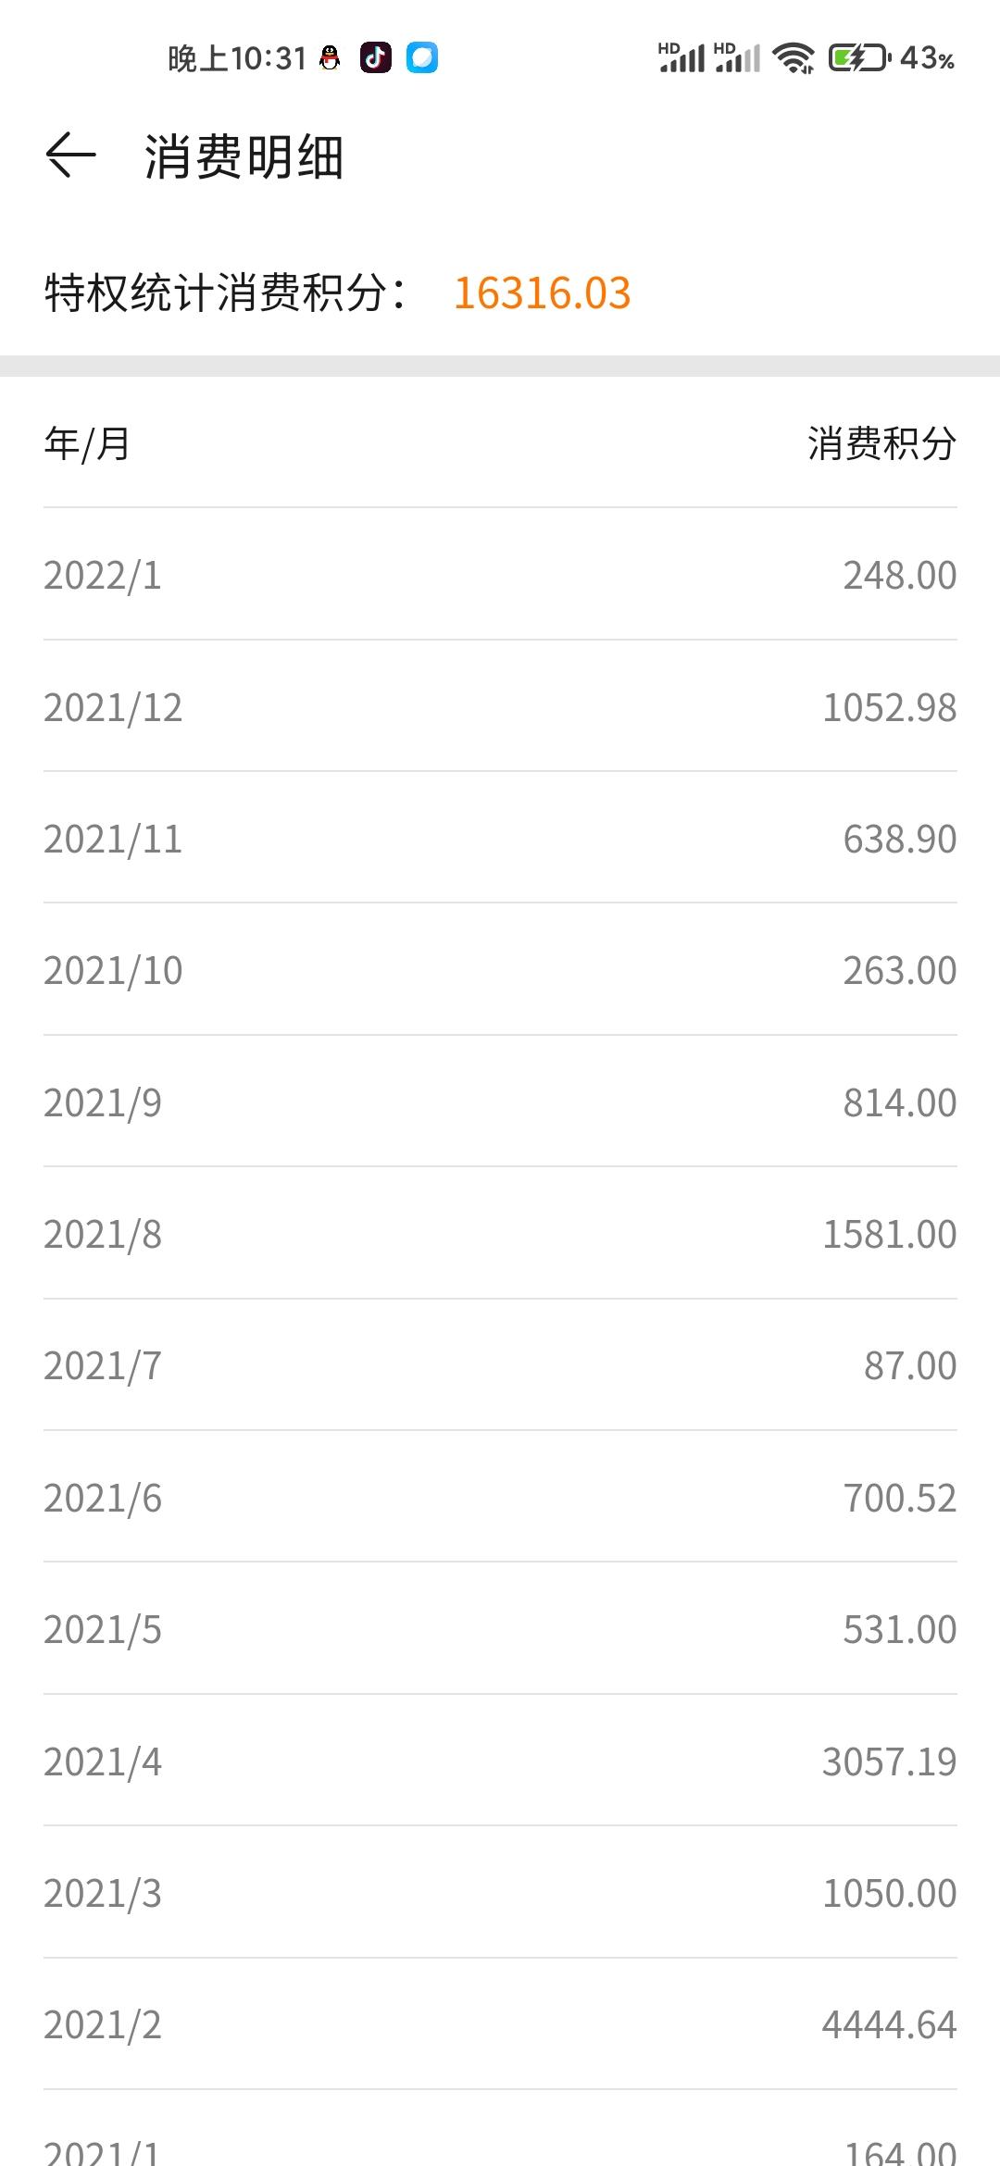Tap the orange 16316.03 points total
This screenshot has height=2166, width=1000.
(x=542, y=293)
